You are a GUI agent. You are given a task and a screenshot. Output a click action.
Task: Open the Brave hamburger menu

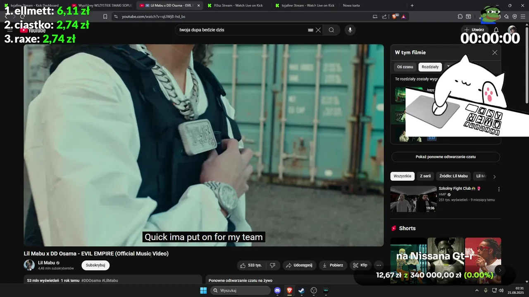tap(523, 16)
